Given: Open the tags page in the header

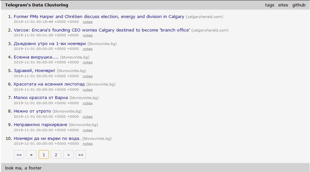Looking at the screenshot, I should pyautogui.click(x=269, y=5).
